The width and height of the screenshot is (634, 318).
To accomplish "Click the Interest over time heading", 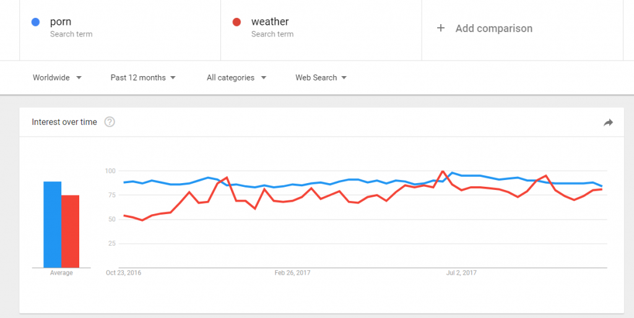I will coord(64,122).
